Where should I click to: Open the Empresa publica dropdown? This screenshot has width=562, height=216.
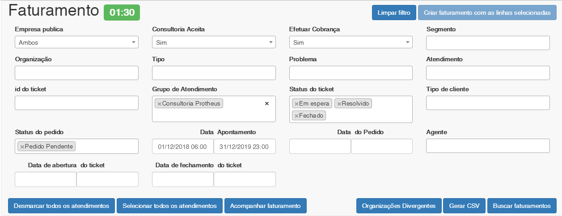[x=76, y=42]
